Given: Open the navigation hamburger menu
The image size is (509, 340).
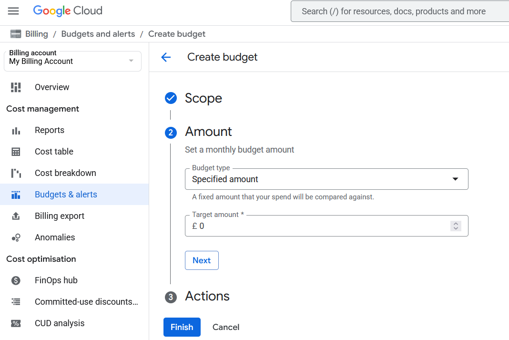Looking at the screenshot, I should point(13,10).
